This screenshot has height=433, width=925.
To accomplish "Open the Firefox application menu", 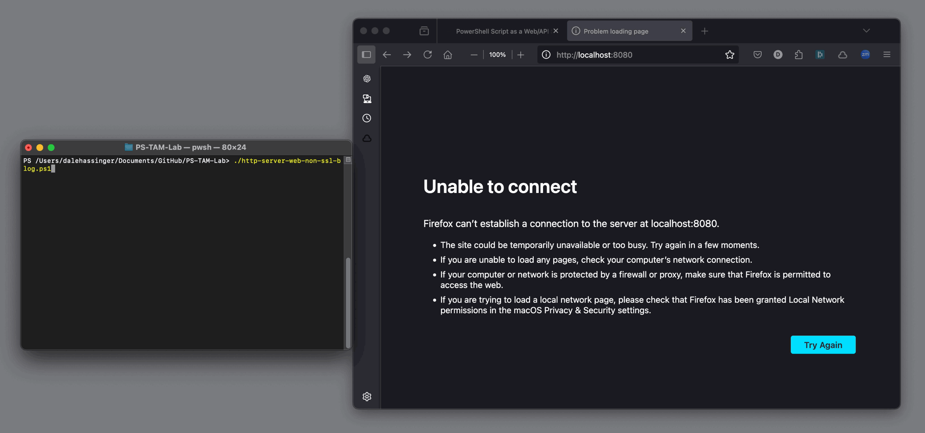I will (887, 55).
